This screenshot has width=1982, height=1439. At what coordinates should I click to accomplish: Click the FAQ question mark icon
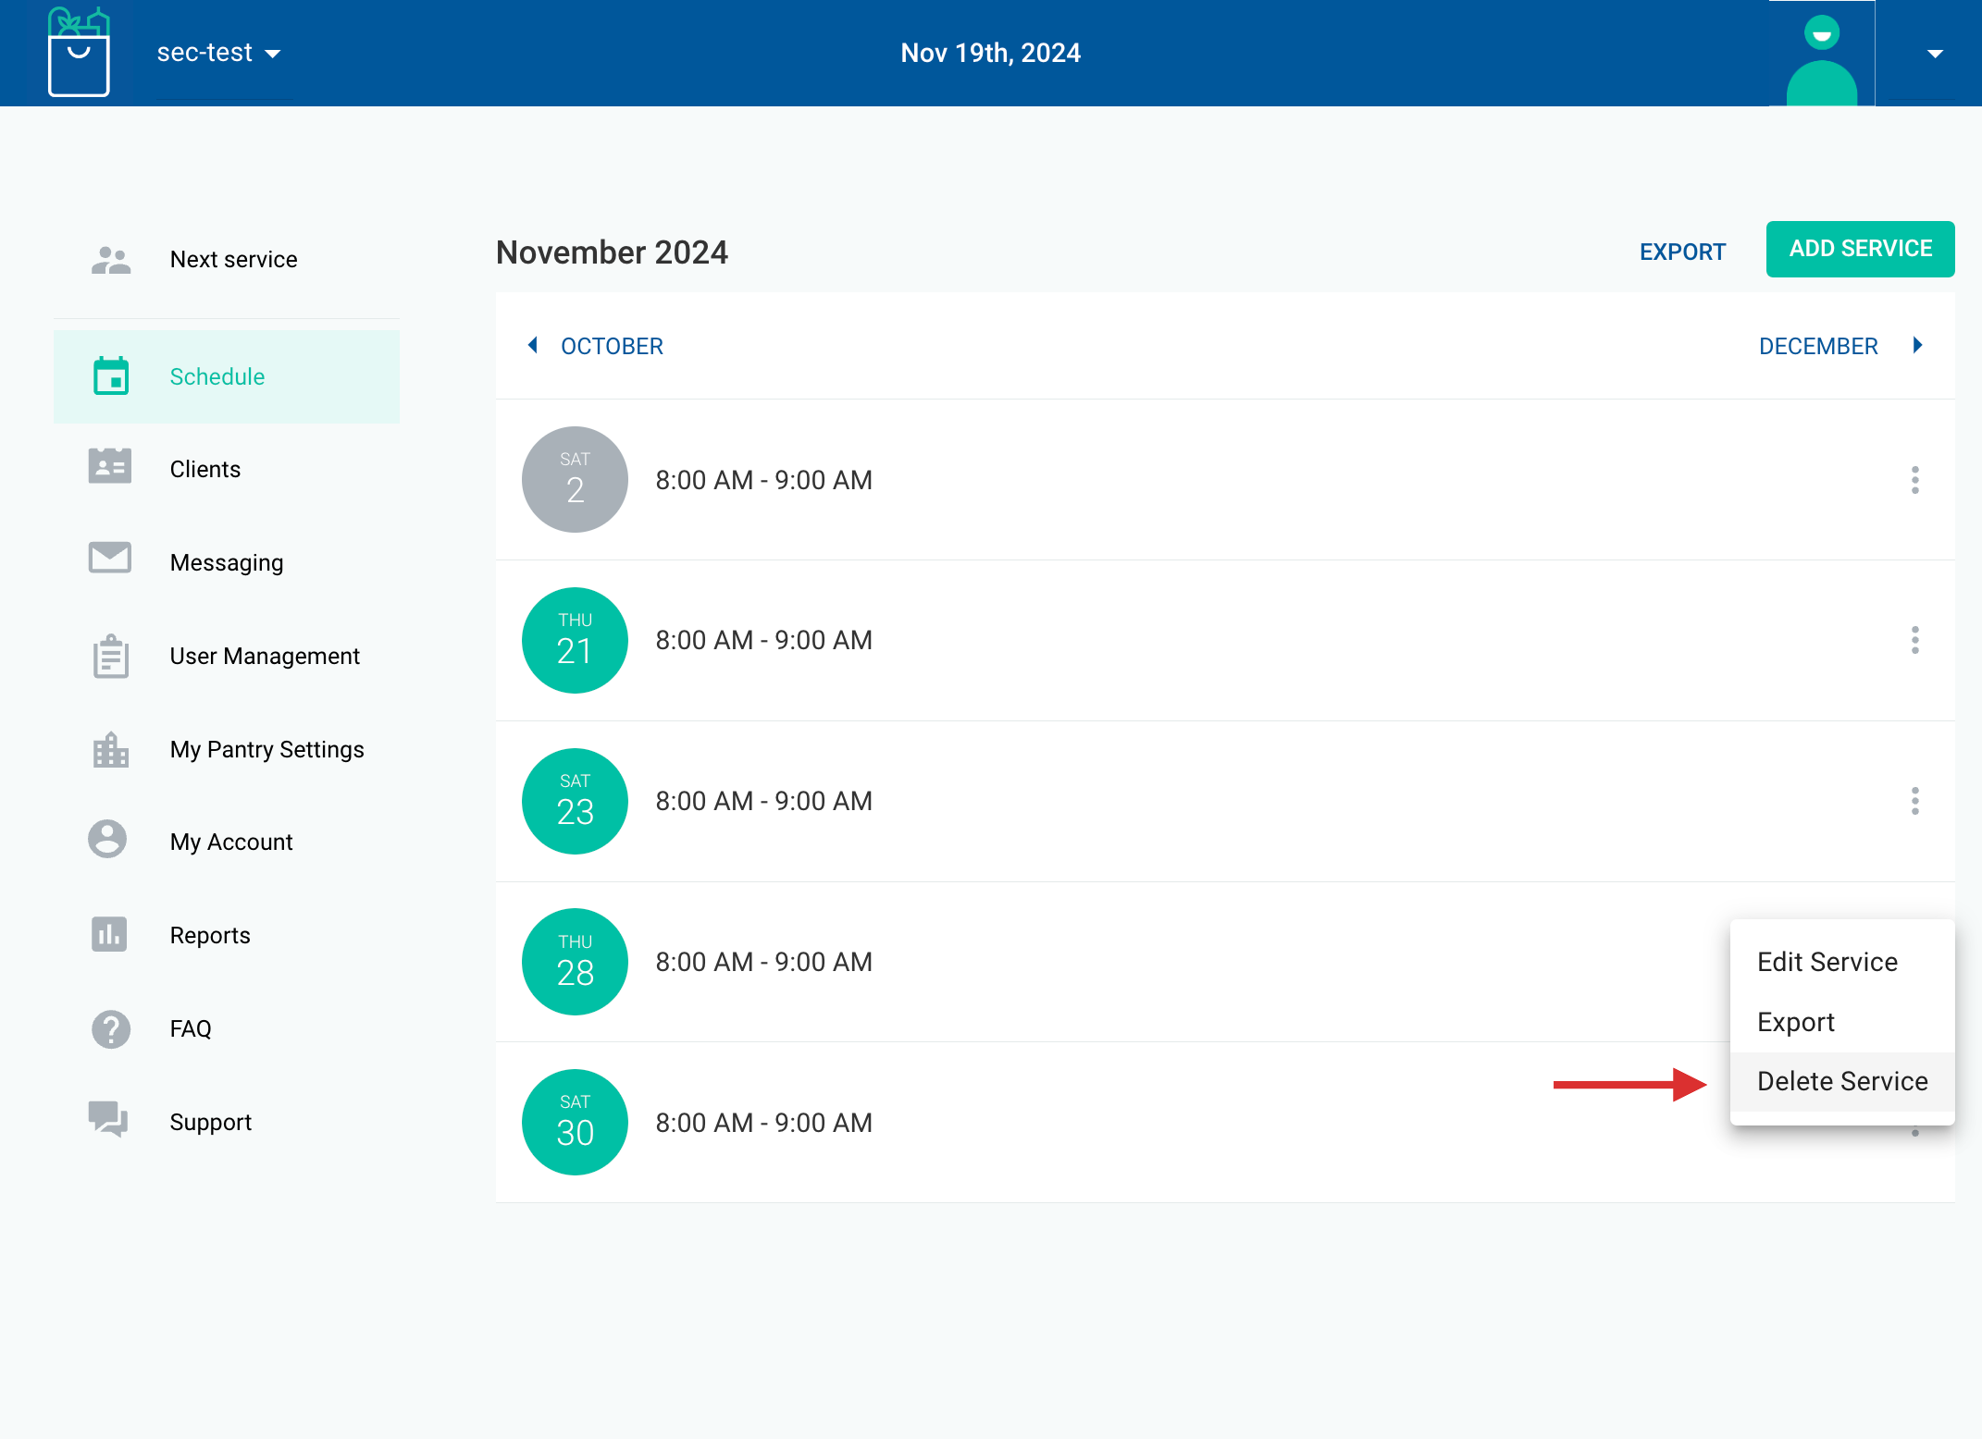pos(111,1029)
